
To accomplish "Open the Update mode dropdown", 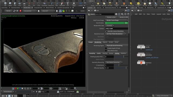I will click(x=83, y=11).
